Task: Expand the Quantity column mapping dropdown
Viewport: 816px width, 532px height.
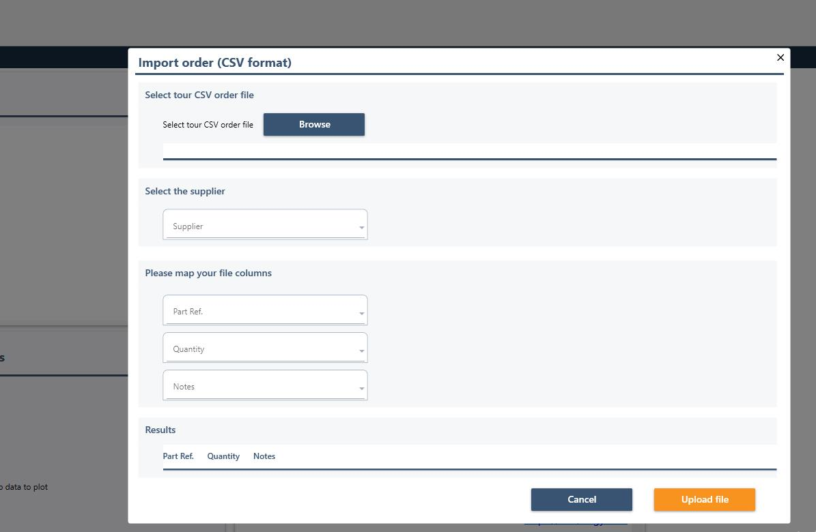Action: pos(265,349)
